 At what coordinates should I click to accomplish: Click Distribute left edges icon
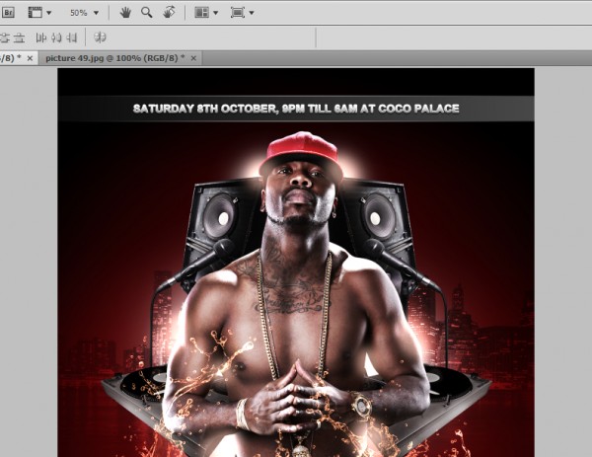coord(40,38)
